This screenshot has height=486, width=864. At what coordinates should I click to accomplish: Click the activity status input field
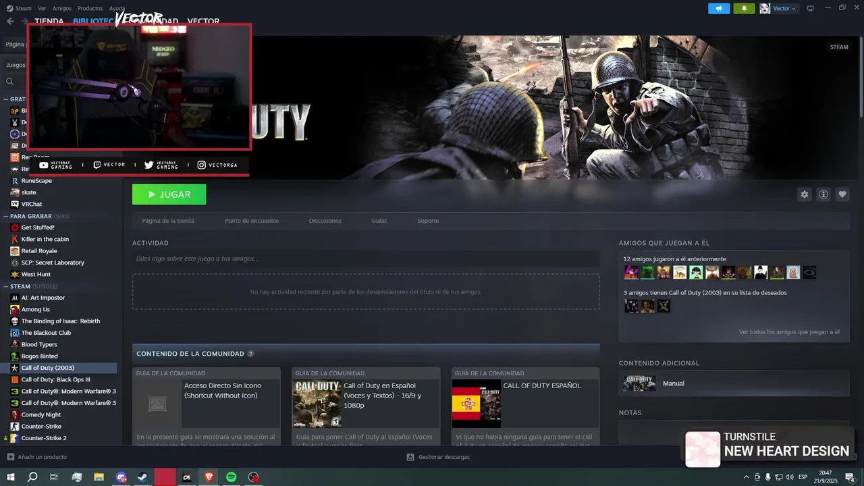pyautogui.click(x=366, y=259)
